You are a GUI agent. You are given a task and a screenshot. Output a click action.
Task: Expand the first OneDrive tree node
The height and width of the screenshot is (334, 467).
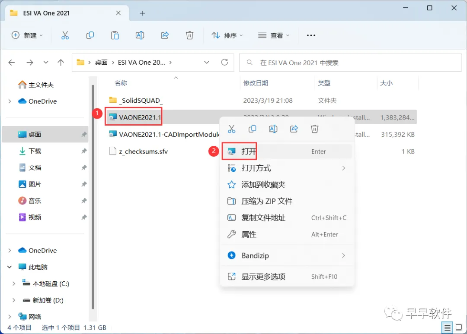coord(10,101)
